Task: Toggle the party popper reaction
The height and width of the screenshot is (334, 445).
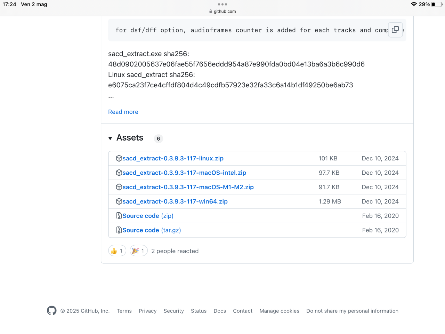Action: pos(139,251)
